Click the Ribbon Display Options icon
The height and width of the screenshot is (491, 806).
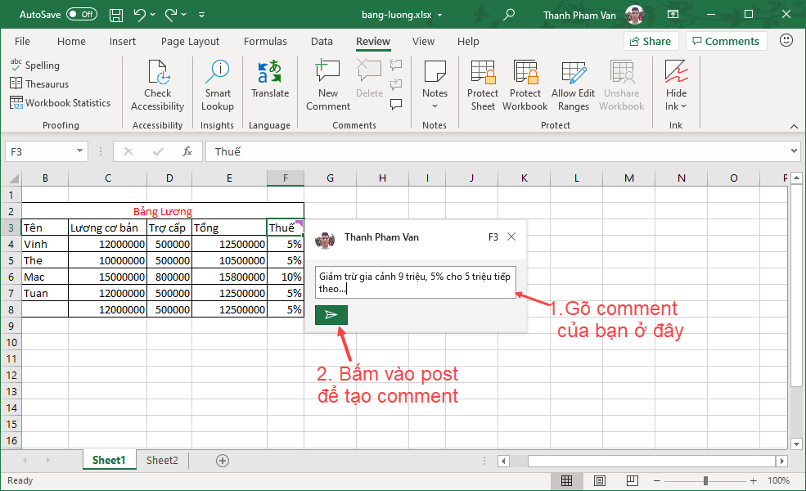tap(673, 15)
